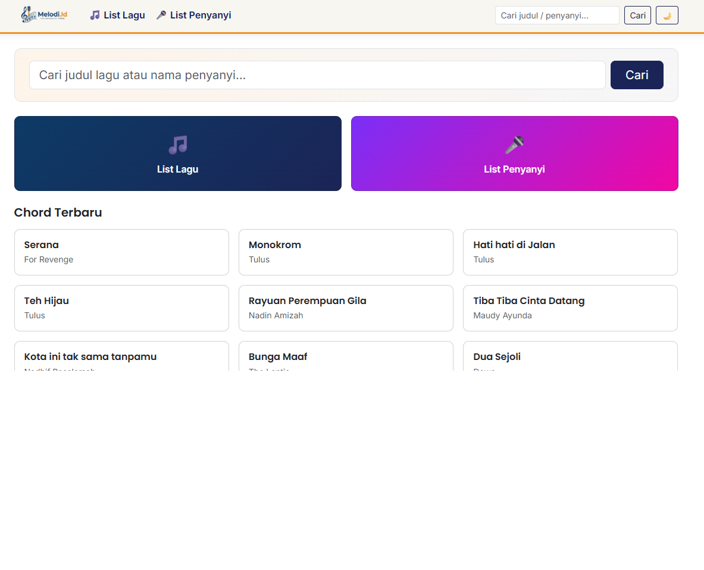The width and height of the screenshot is (704, 570).
Task: Click the Maudy Ayunda artist text
Action: [x=502, y=315]
